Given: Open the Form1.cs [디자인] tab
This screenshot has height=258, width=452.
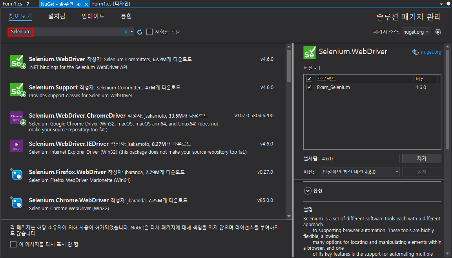Looking at the screenshot, I should (111, 4).
